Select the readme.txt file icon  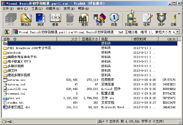tap(5, 102)
